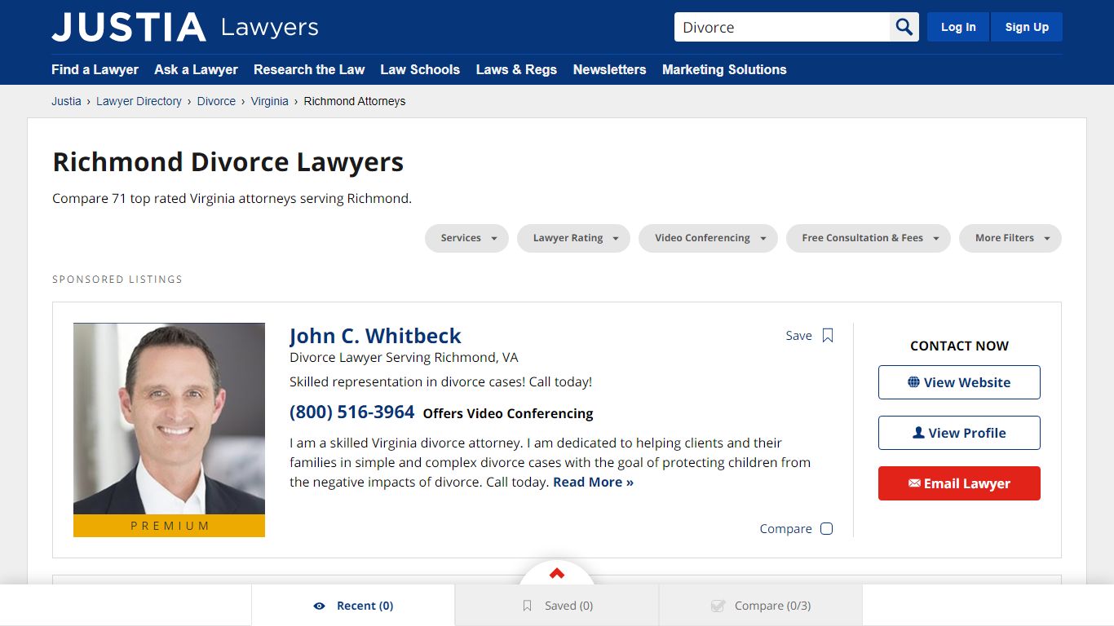Image resolution: width=1114 pixels, height=626 pixels.
Task: Tick the Compare checkbox for John C. Whitbeck
Action: (x=826, y=528)
